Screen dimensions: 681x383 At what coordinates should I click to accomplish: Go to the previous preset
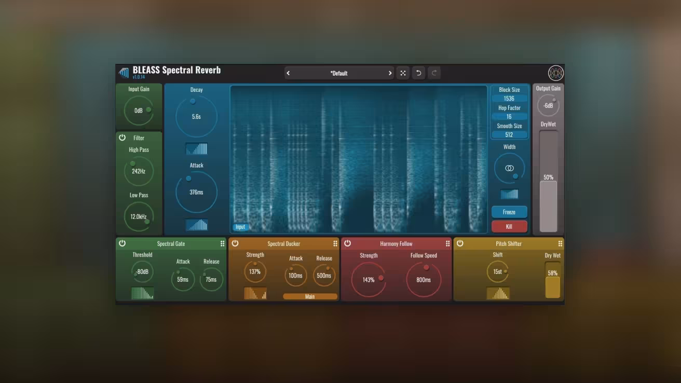pos(288,73)
